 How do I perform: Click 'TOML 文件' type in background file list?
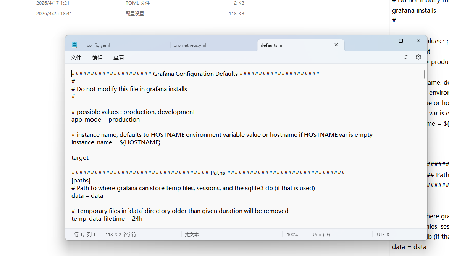click(137, 3)
